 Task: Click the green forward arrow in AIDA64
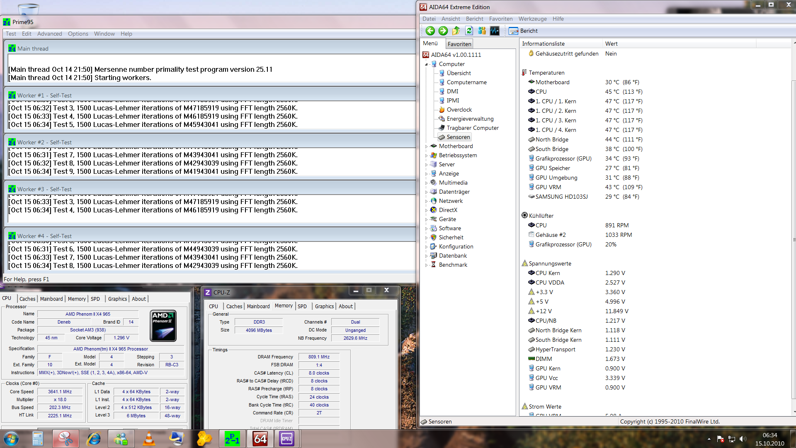click(443, 31)
